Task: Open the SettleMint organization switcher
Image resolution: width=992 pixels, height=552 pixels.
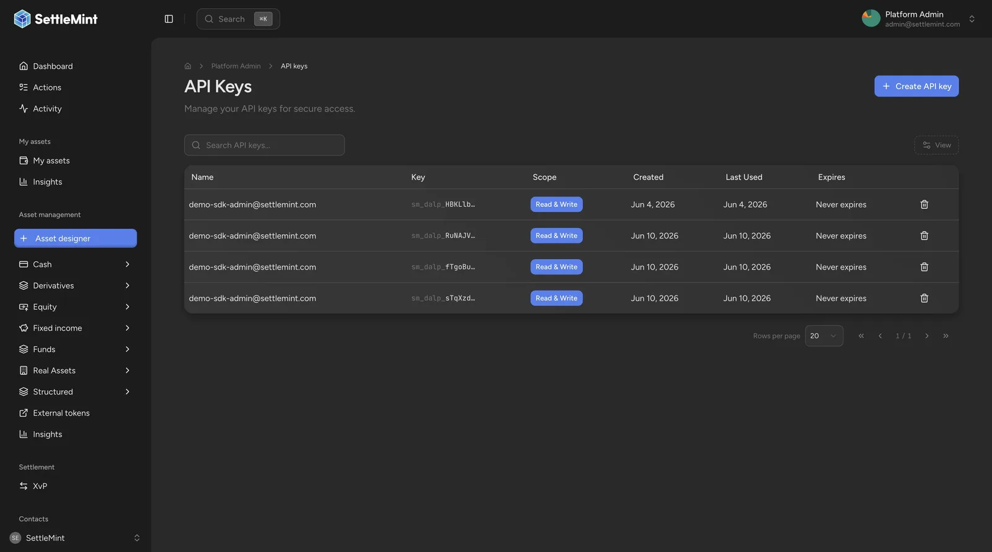Action: (75, 538)
